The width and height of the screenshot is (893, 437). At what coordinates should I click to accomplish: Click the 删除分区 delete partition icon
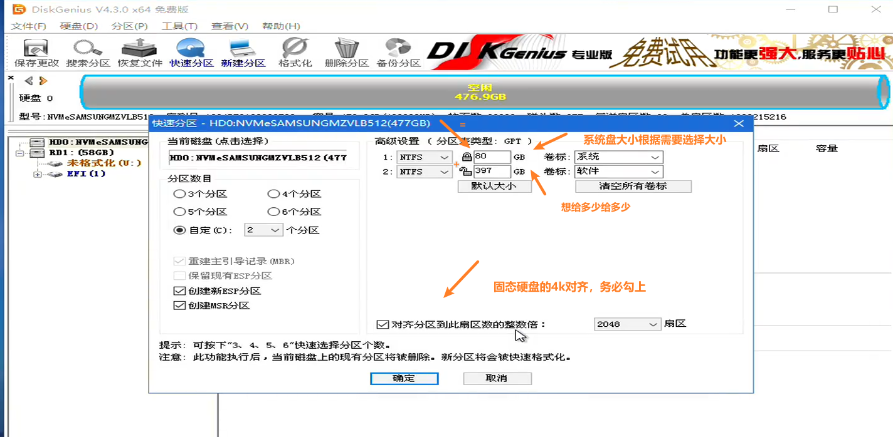click(347, 53)
